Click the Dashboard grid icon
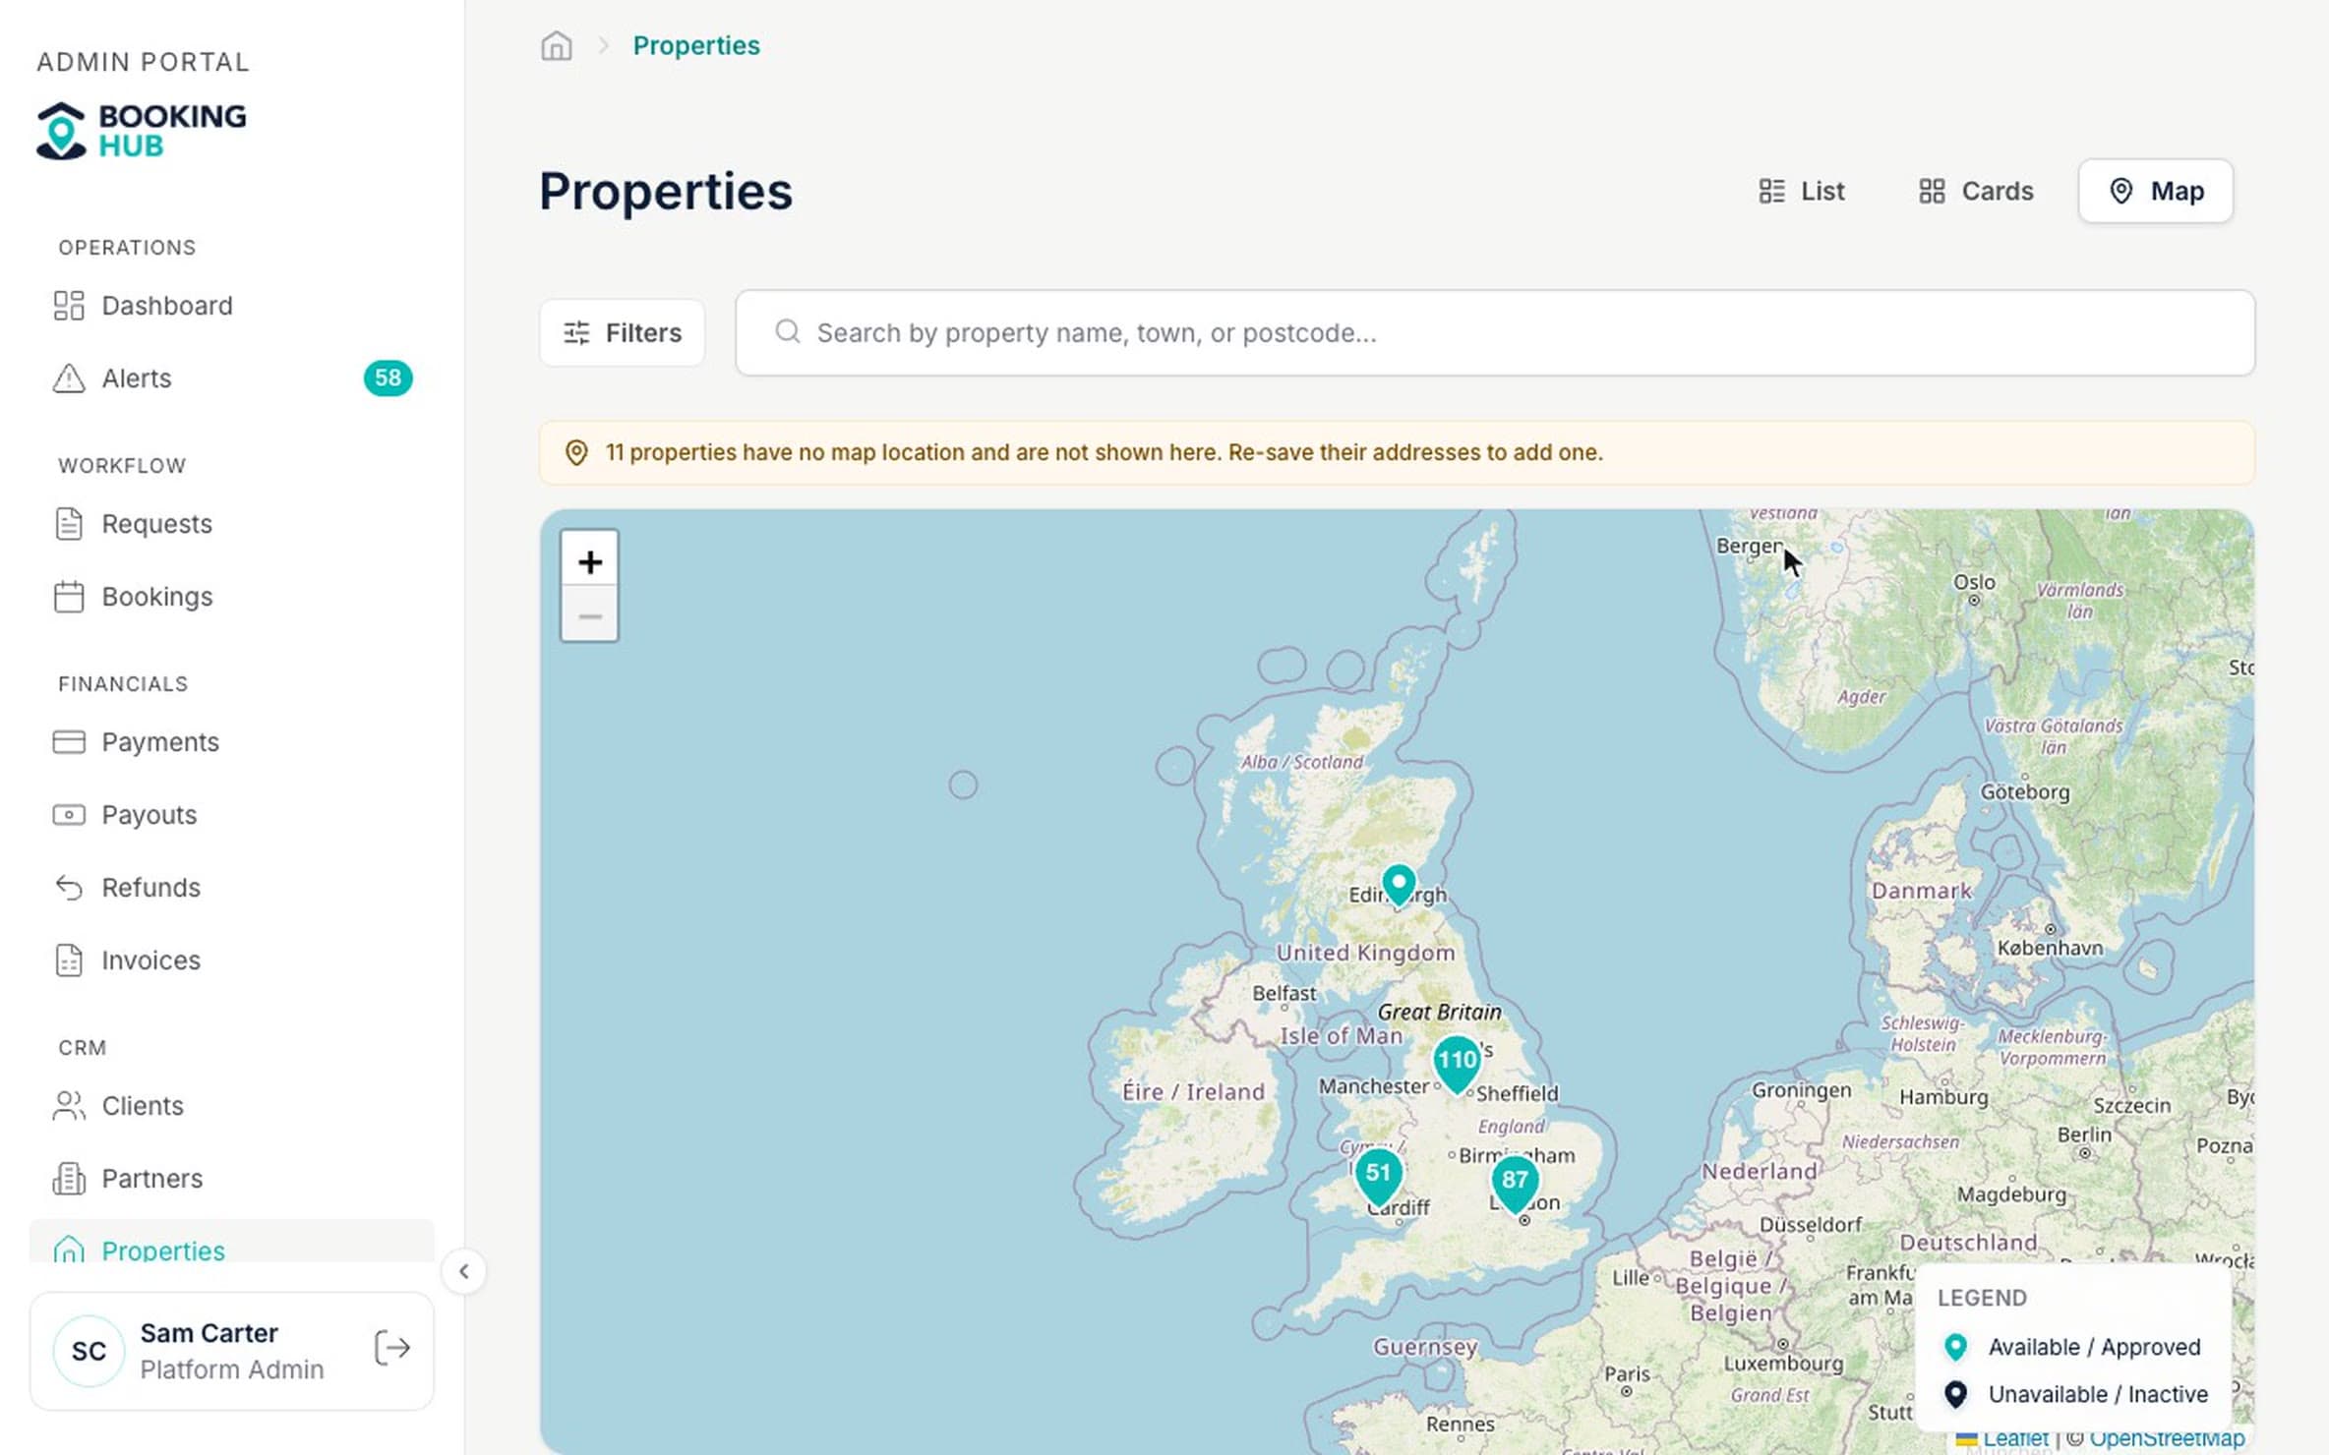2329x1455 pixels. pyautogui.click(x=69, y=306)
